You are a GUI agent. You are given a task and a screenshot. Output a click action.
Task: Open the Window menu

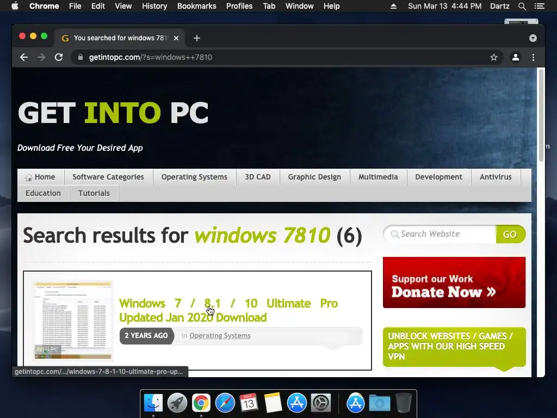pyautogui.click(x=300, y=6)
